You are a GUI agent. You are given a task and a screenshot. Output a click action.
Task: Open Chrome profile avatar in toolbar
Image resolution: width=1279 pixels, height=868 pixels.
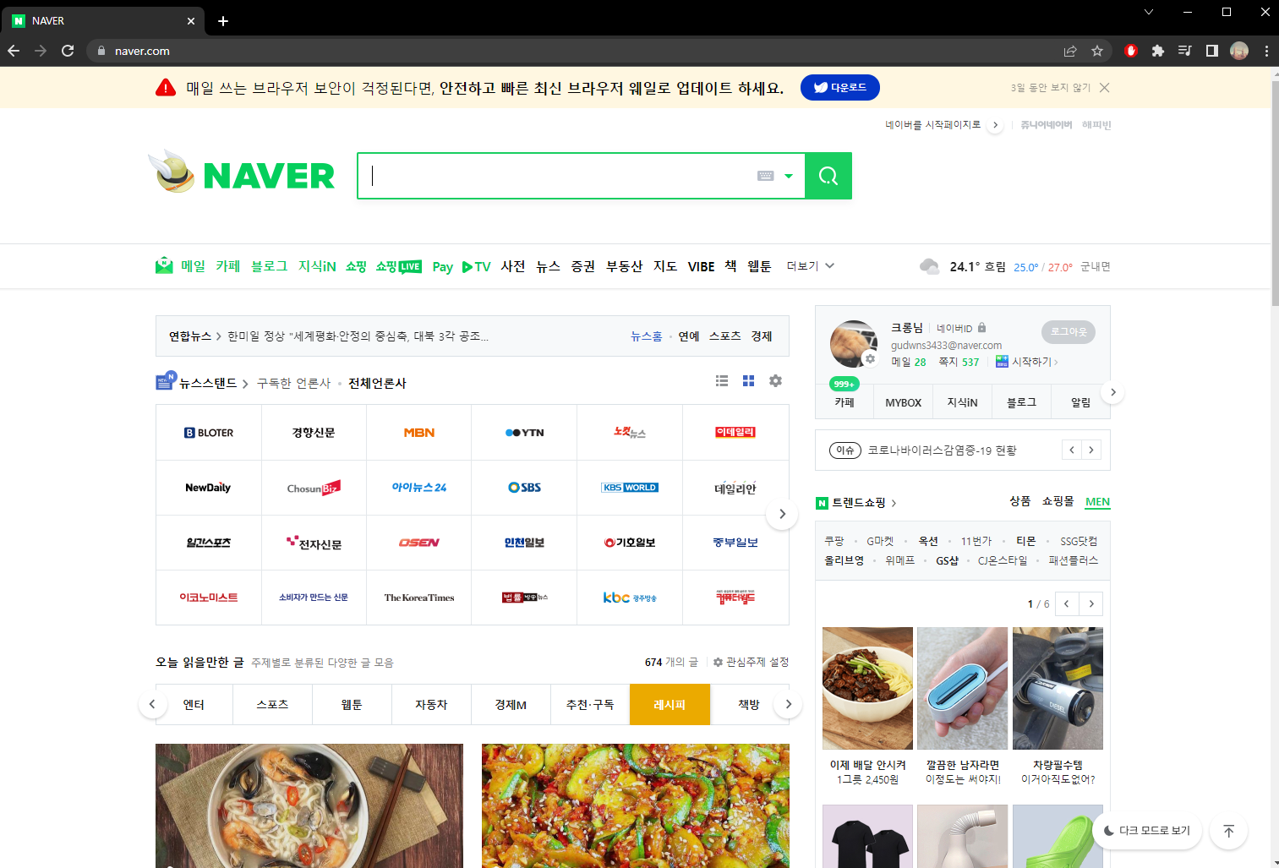coord(1239,51)
